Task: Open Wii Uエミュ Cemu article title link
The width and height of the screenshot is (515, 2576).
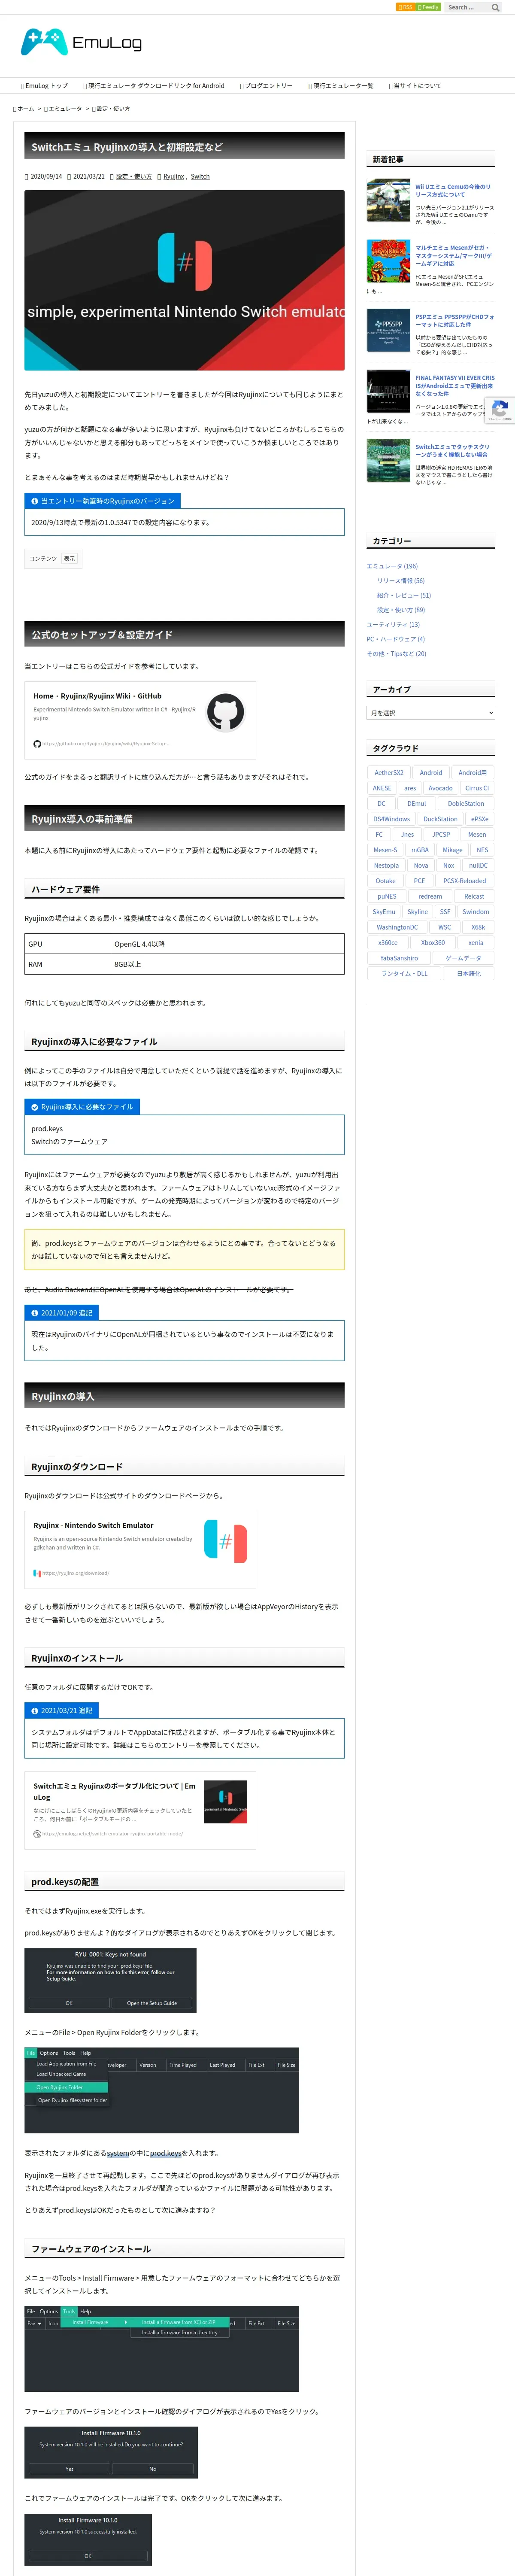Action: (x=454, y=190)
